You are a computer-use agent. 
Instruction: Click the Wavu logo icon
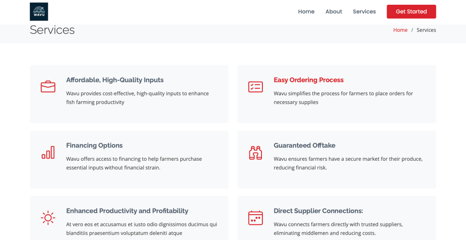tap(39, 12)
